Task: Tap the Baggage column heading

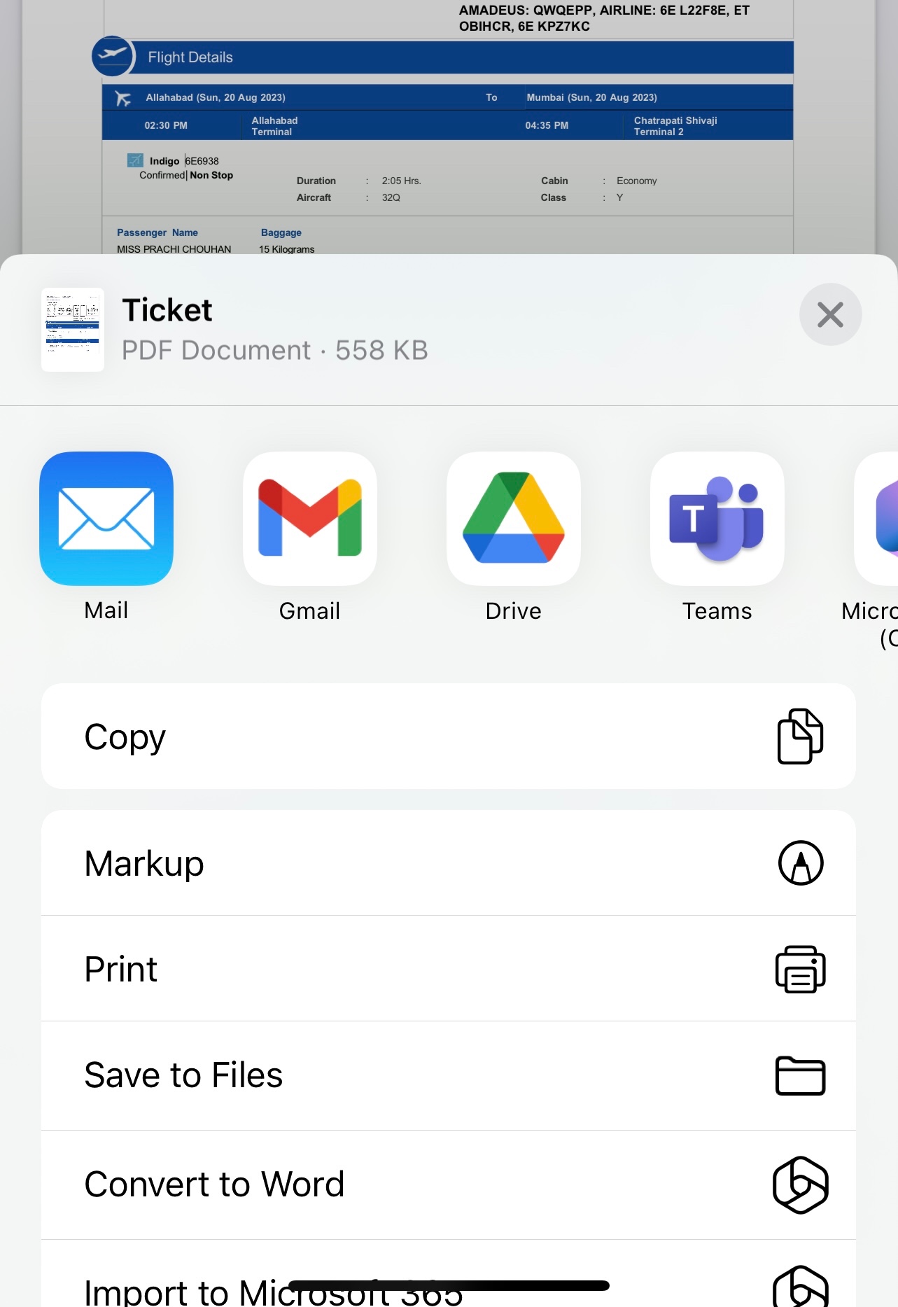Action: pos(281,232)
